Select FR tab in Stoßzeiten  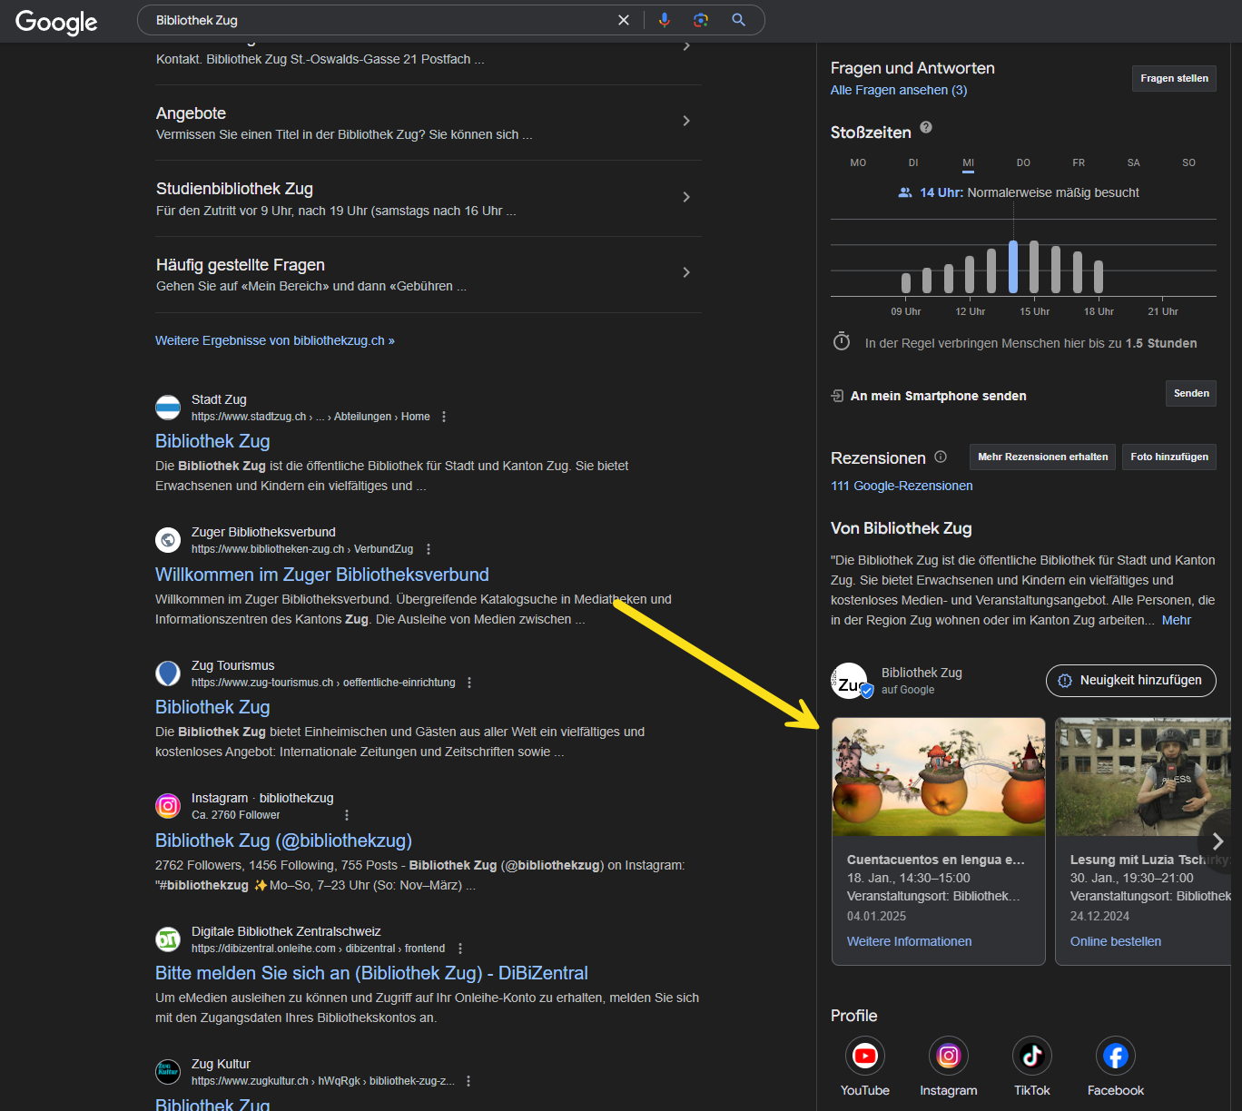[1079, 162]
